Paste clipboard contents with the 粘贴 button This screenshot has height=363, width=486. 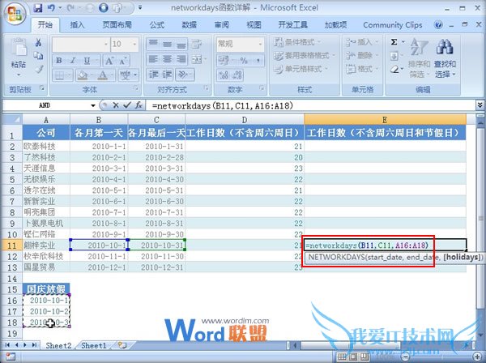pos(19,58)
